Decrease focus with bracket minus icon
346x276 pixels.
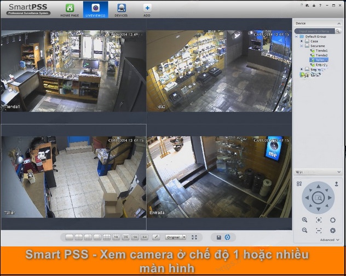[319, 231]
